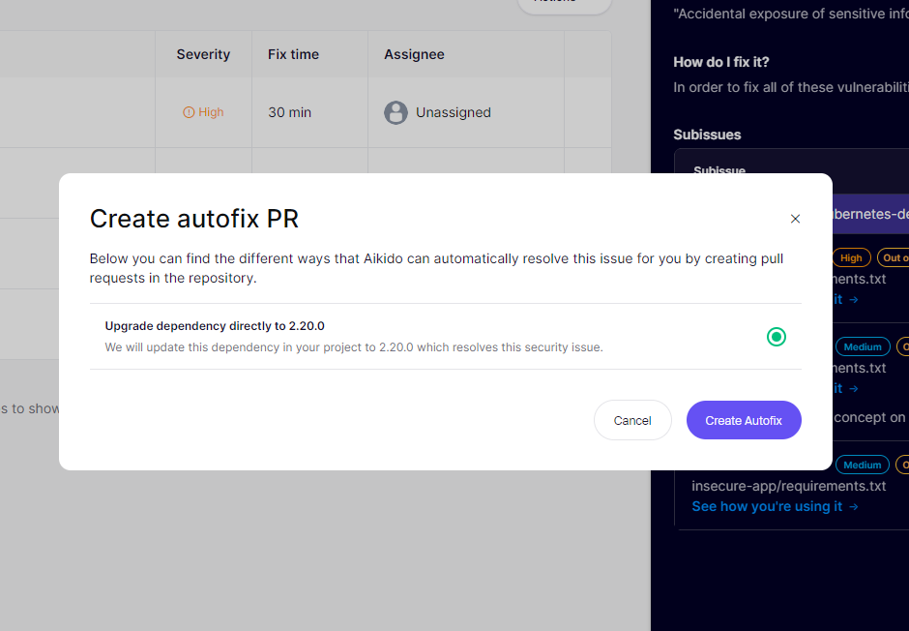This screenshot has height=631, width=909.
Task: Click the Subissues section heading
Action: coord(707,135)
